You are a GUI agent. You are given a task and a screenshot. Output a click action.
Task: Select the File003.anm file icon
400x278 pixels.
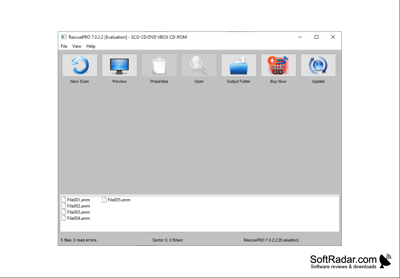pos(64,212)
